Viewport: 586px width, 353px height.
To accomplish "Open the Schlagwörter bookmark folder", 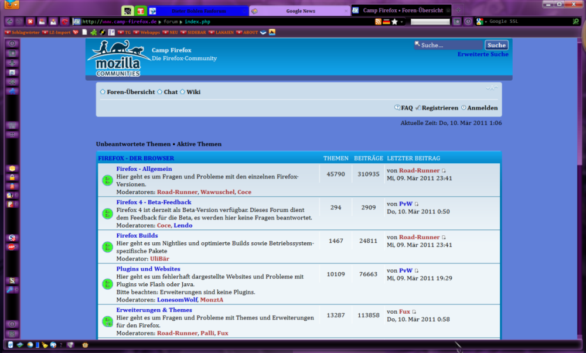I will point(22,32).
